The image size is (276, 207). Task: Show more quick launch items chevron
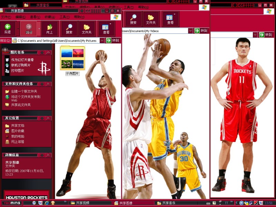(x=65, y=202)
